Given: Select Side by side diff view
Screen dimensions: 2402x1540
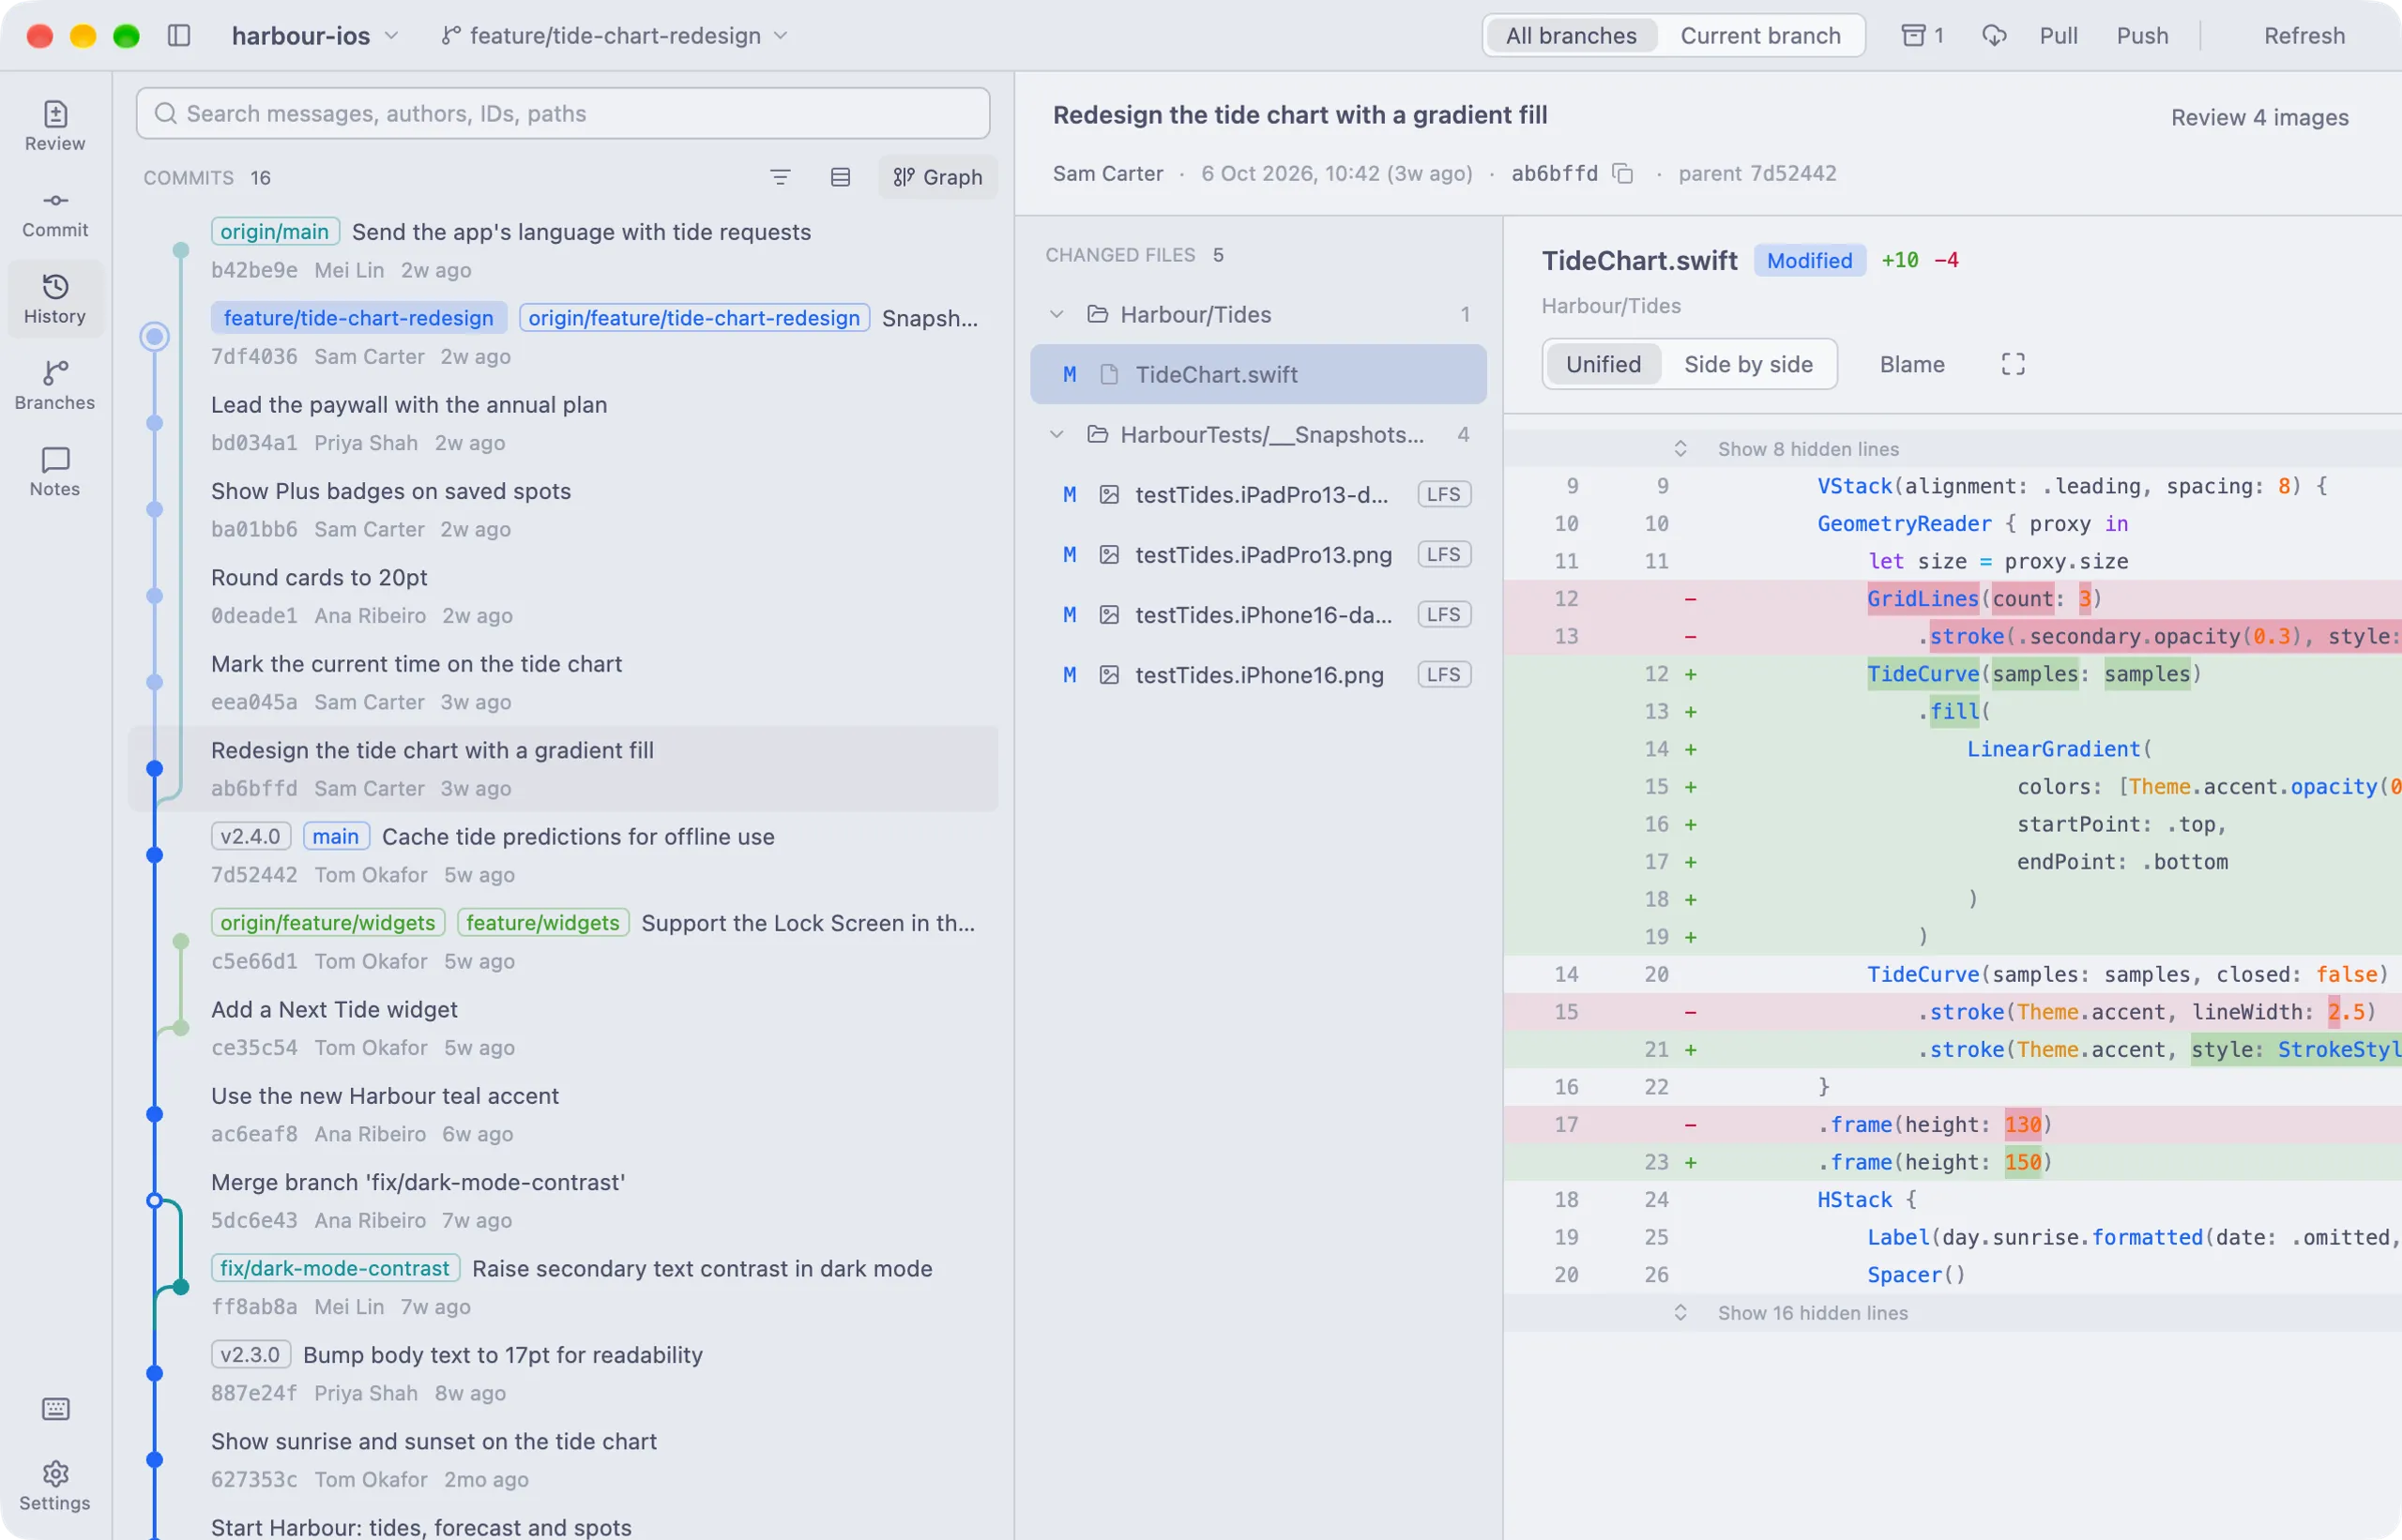Looking at the screenshot, I should [x=1748, y=364].
